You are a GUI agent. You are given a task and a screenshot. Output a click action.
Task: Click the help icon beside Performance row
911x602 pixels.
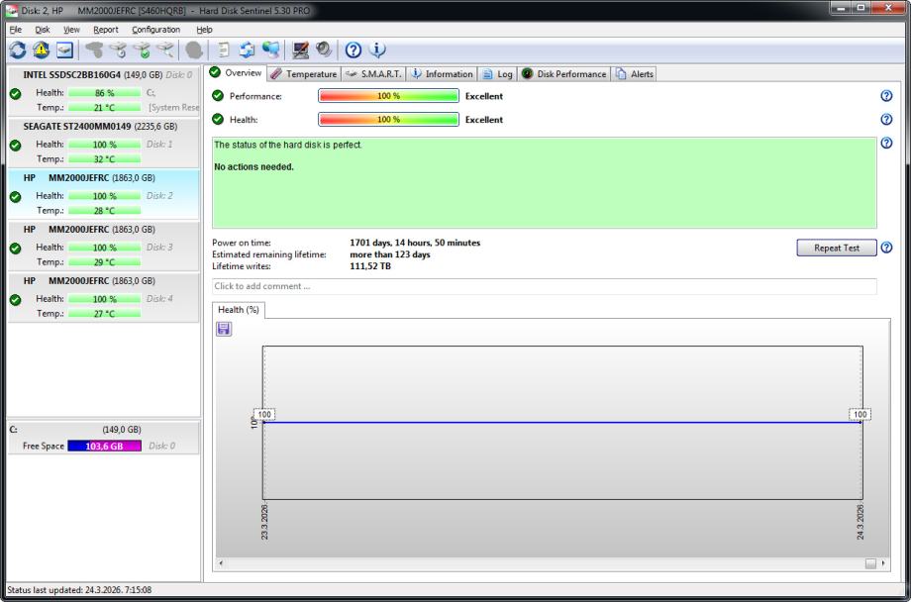886,96
